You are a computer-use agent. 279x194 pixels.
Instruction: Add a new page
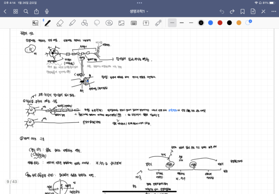coord(253,11)
